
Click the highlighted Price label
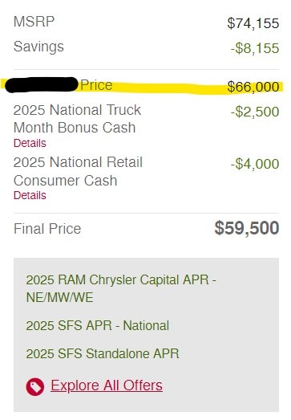coord(96,85)
